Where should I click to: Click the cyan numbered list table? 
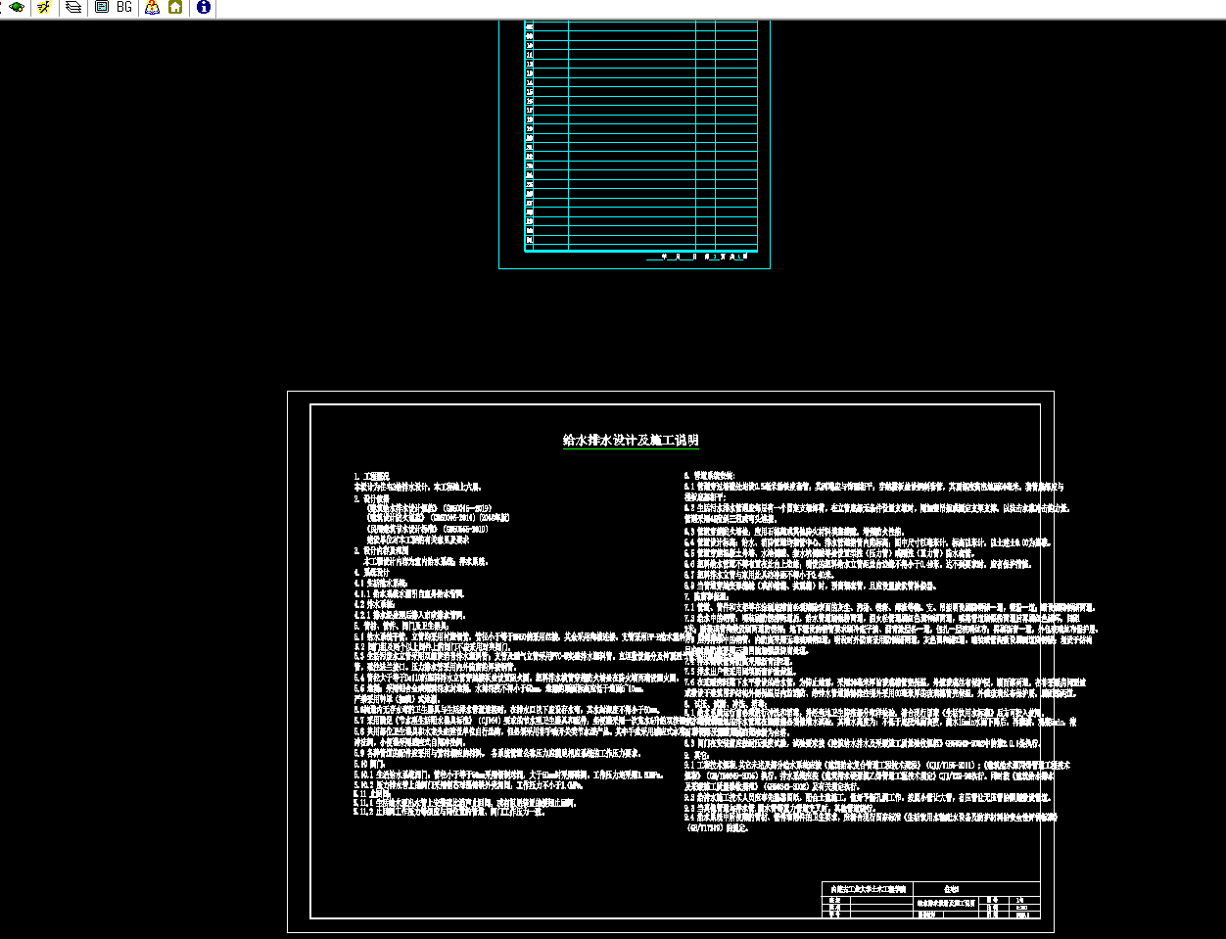click(641, 135)
